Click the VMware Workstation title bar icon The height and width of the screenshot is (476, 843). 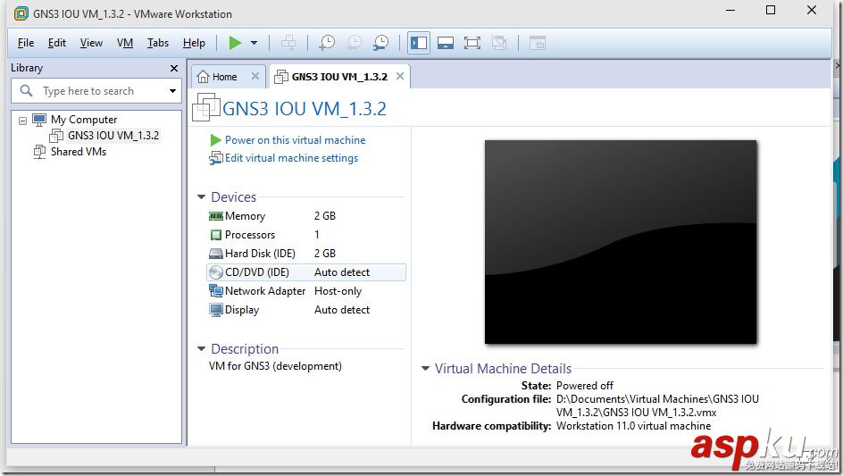tap(21, 13)
